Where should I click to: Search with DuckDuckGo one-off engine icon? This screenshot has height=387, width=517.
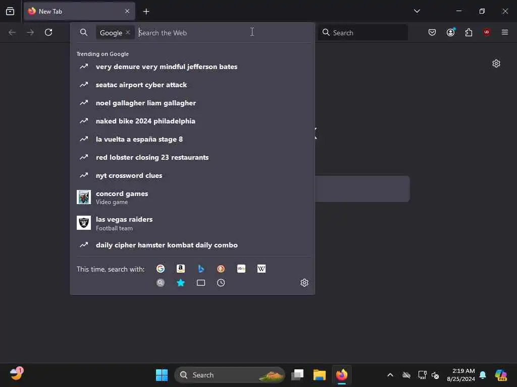click(221, 269)
